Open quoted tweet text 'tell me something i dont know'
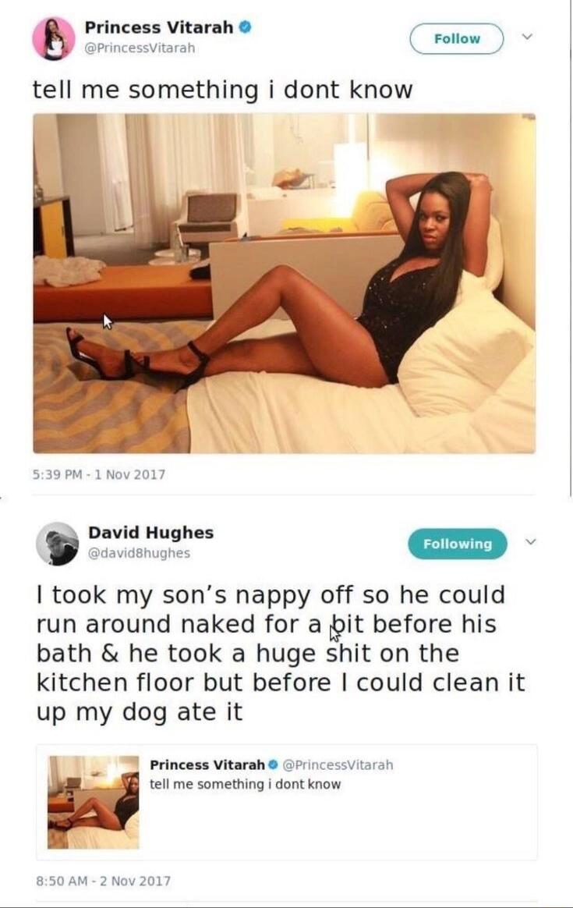573x908 pixels. (x=246, y=784)
